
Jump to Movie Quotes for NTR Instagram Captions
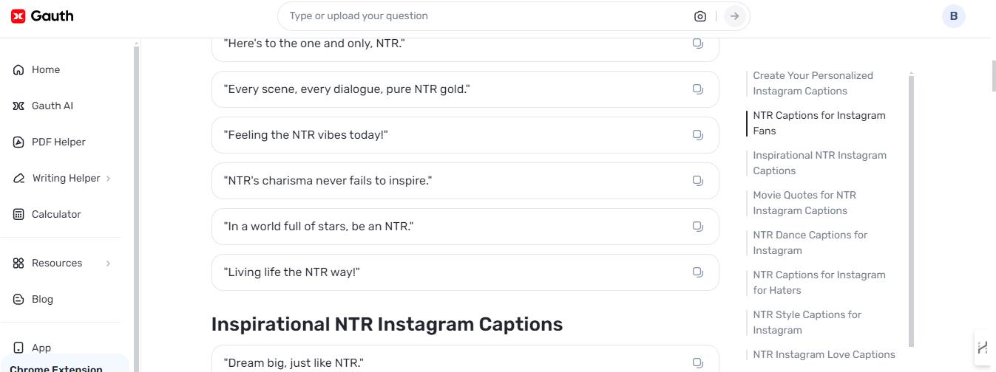804,203
